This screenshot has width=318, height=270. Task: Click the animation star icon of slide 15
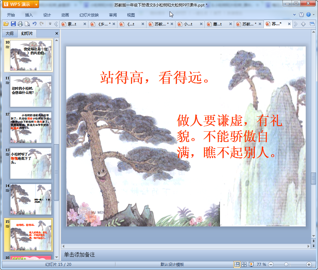click(7, 226)
